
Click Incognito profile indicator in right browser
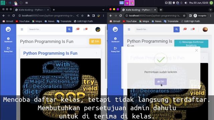tap(200, 16)
